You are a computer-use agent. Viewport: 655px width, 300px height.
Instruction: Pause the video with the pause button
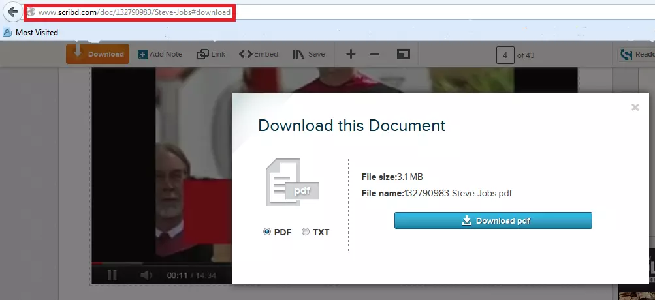pos(112,275)
